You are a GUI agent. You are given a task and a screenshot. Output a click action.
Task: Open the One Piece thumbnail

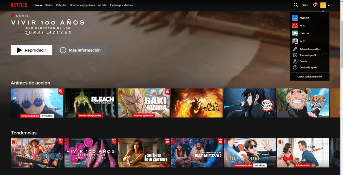[x=37, y=153]
